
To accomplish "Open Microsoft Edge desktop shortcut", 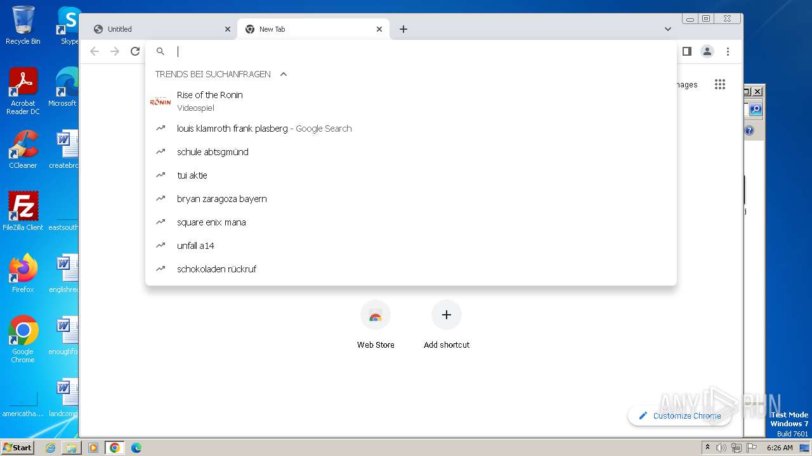I will (x=63, y=87).
